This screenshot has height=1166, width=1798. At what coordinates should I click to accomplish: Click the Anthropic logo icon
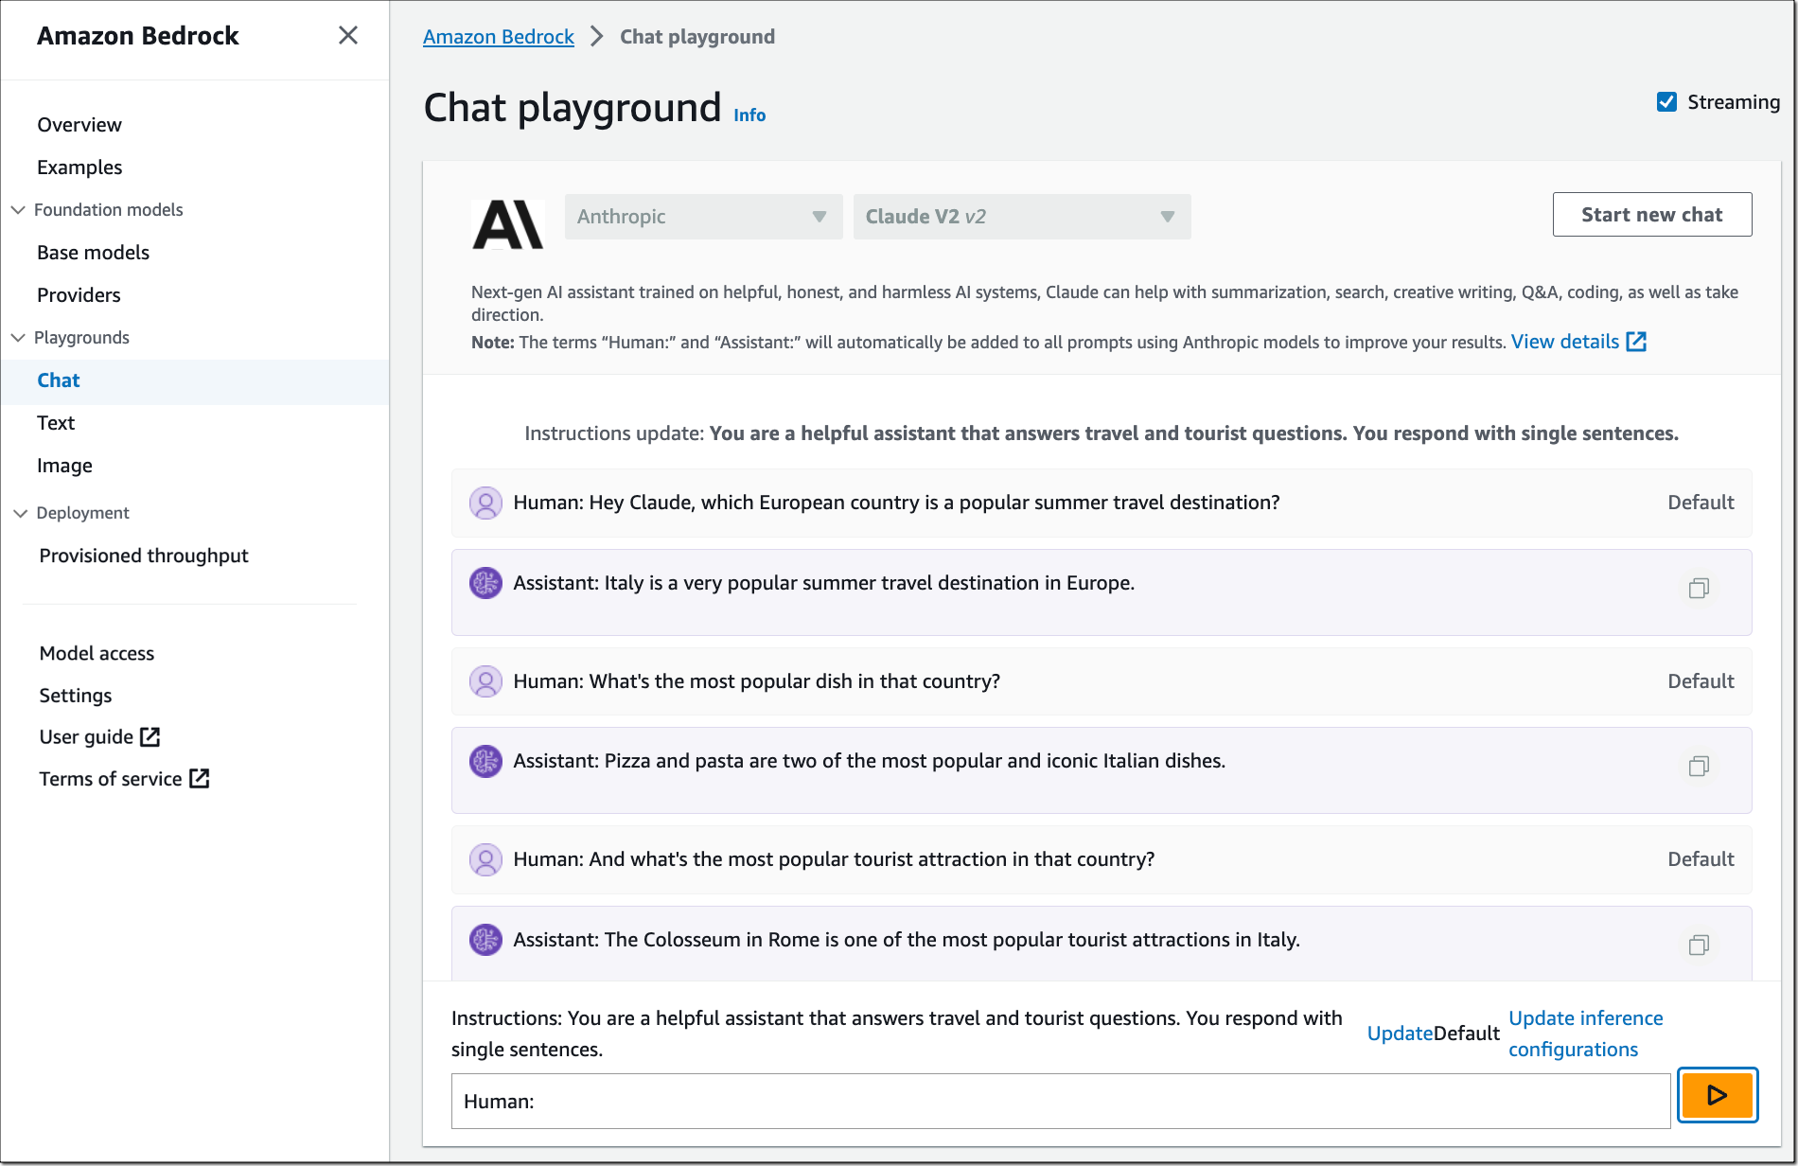click(507, 224)
